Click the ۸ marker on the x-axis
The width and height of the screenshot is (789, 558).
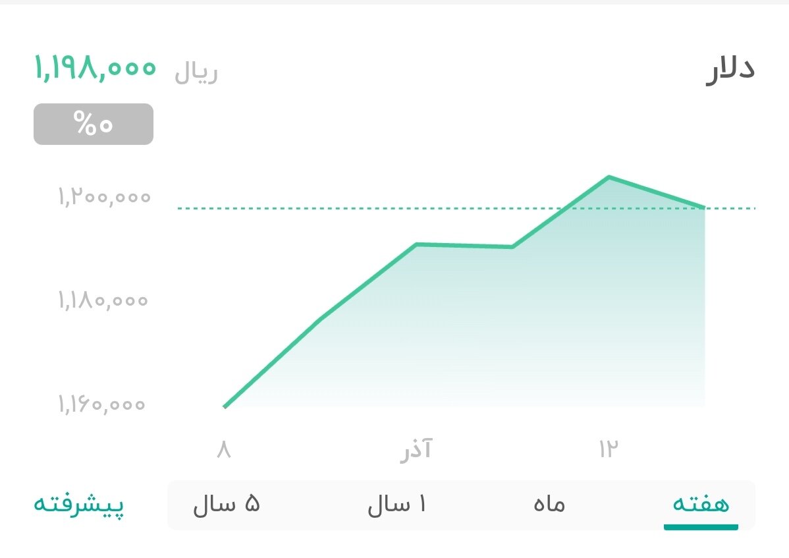[x=224, y=450]
